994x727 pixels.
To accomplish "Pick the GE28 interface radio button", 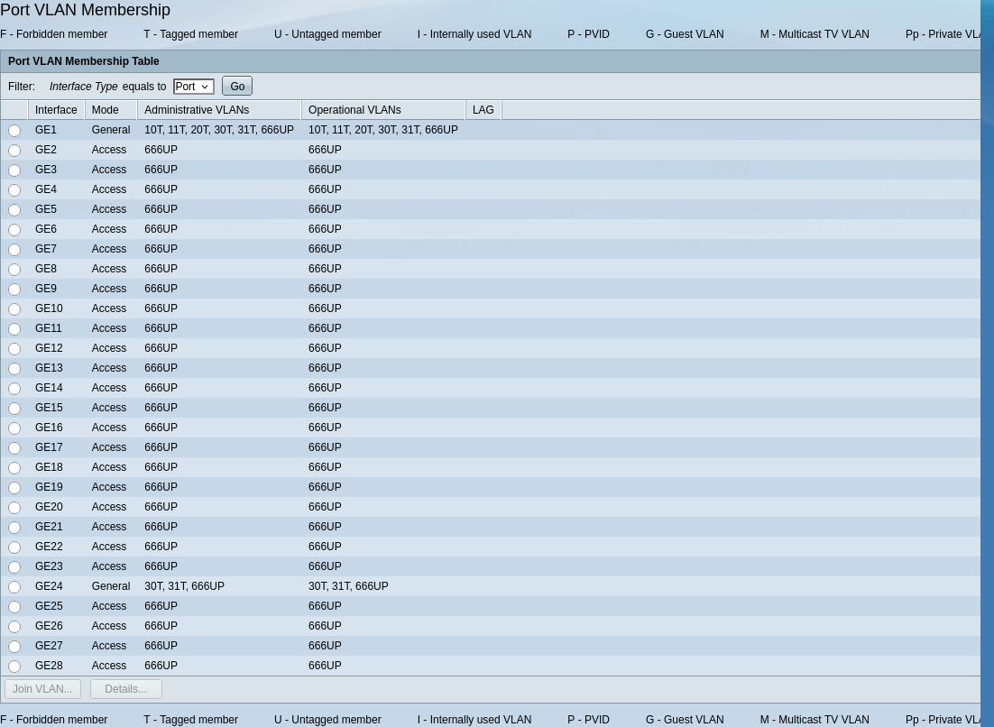I will coord(14,667).
